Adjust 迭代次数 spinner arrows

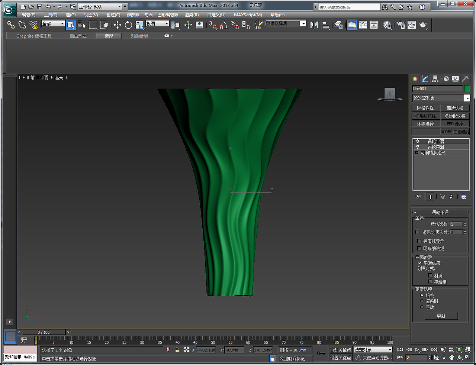(465, 224)
